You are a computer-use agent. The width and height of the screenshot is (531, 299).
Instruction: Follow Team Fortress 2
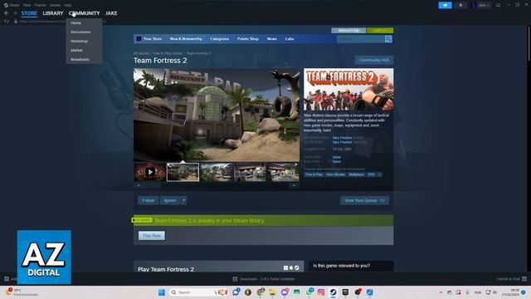(x=148, y=200)
